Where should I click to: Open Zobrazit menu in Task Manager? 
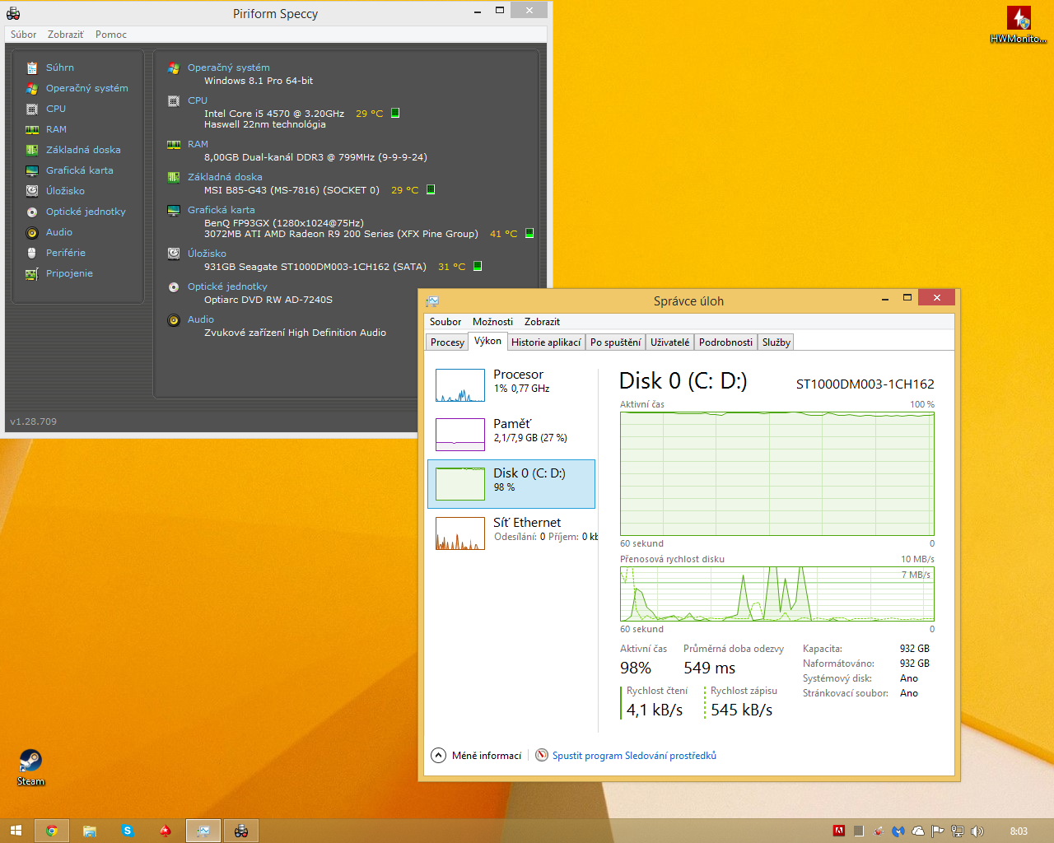542,322
